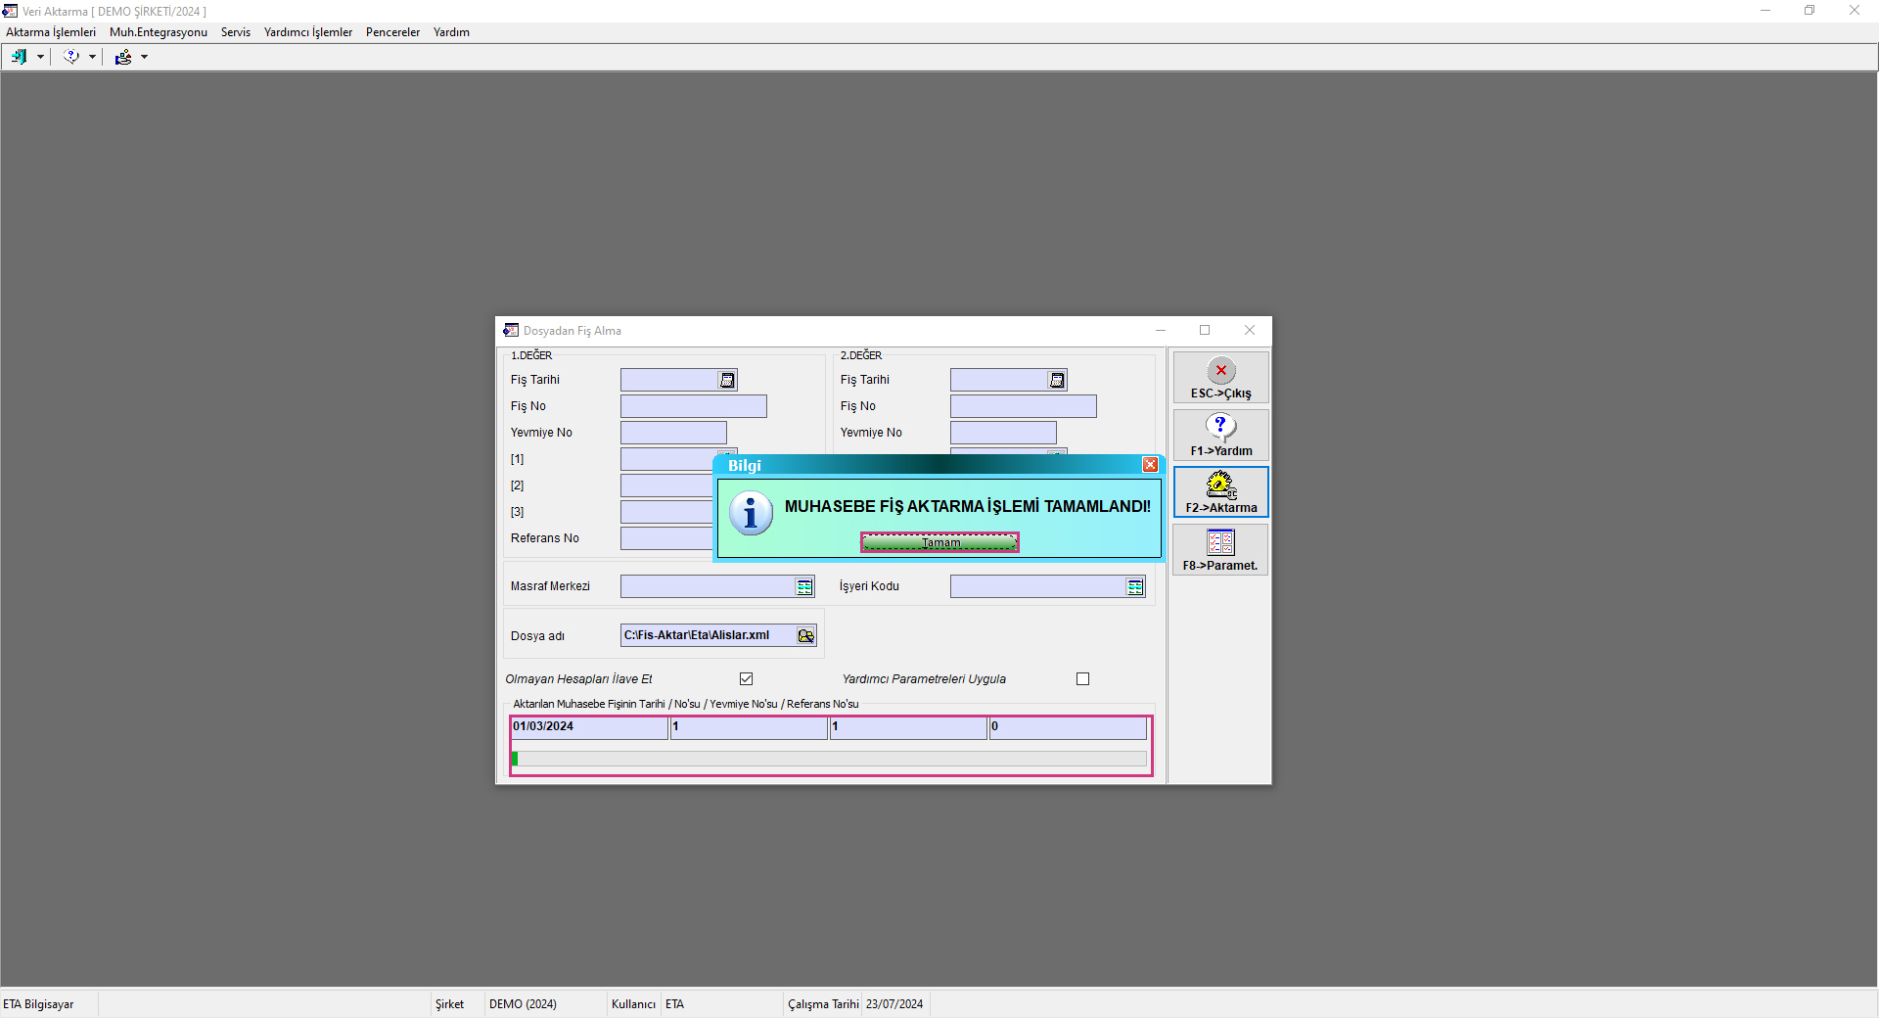Click the 2.DEĞER Fiş No input field

pyautogui.click(x=1023, y=406)
